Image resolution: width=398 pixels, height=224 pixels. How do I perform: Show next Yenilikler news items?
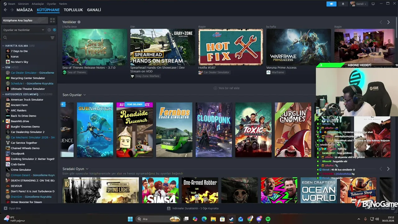click(x=388, y=22)
